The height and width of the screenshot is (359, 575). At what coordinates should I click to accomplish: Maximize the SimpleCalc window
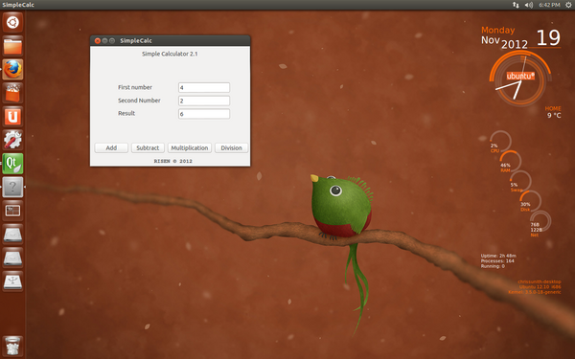pos(112,40)
